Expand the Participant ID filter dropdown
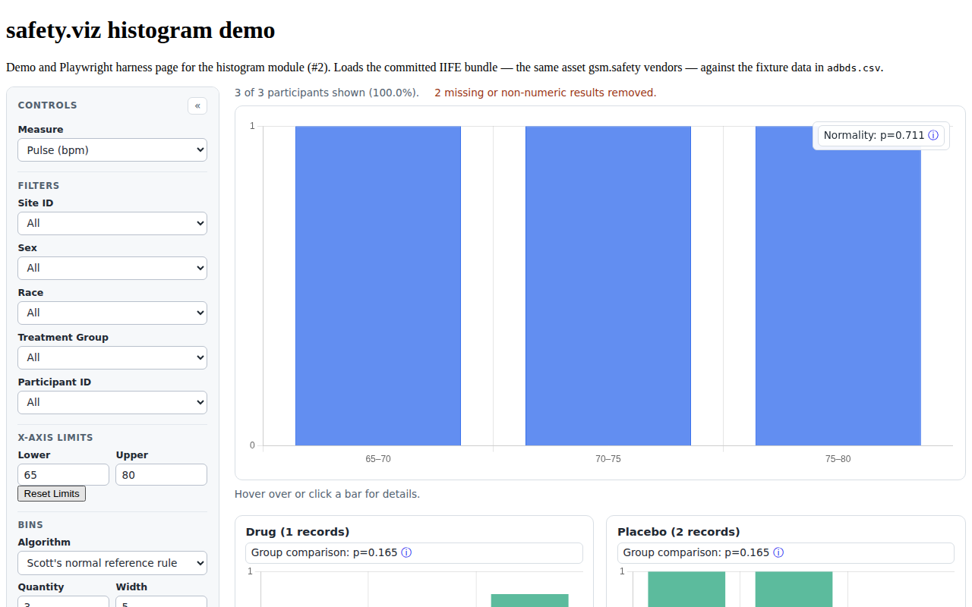The height and width of the screenshot is (607, 972). (112, 402)
